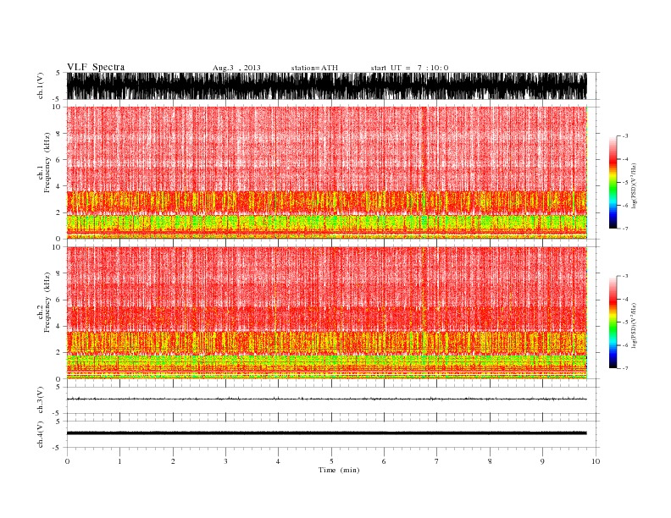The width and height of the screenshot is (671, 518).
Task: Click the "start UT = 7 : 10: 0" text
Action: coord(409,68)
